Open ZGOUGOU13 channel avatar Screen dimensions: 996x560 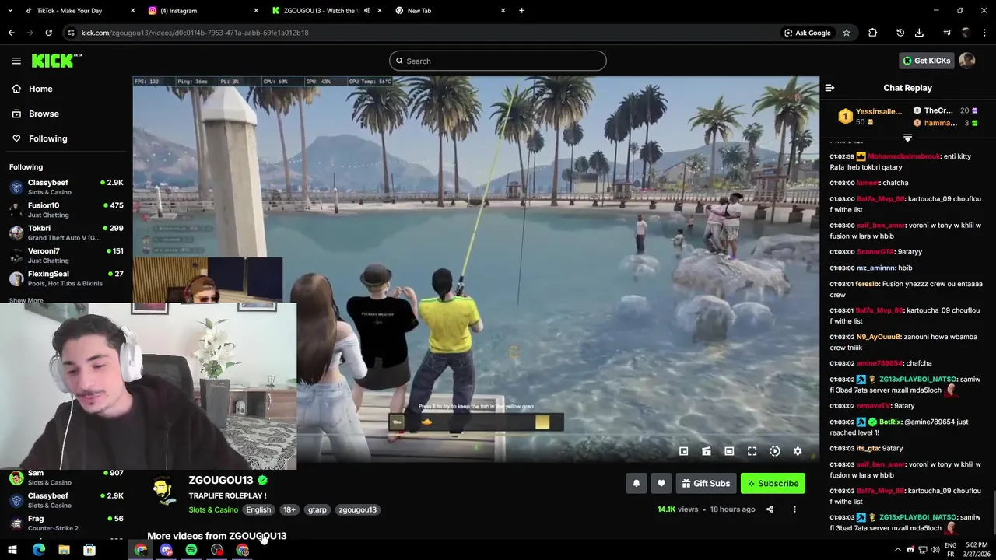pos(163,492)
